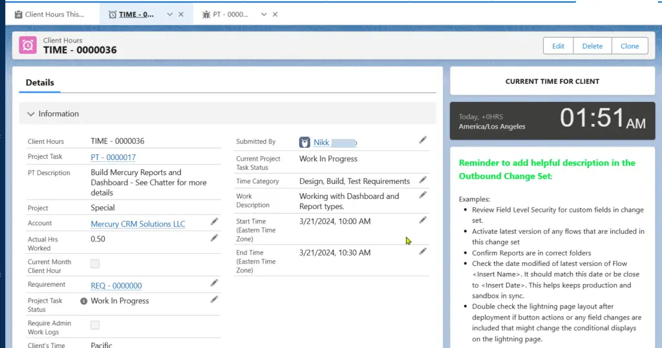The image size is (662, 348).
Task: Close the PT - 0000 tab
Action: [275, 14]
